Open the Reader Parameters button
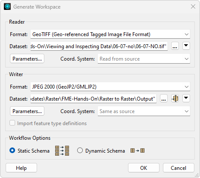Viewport: 200px width, 178px height. click(27, 58)
